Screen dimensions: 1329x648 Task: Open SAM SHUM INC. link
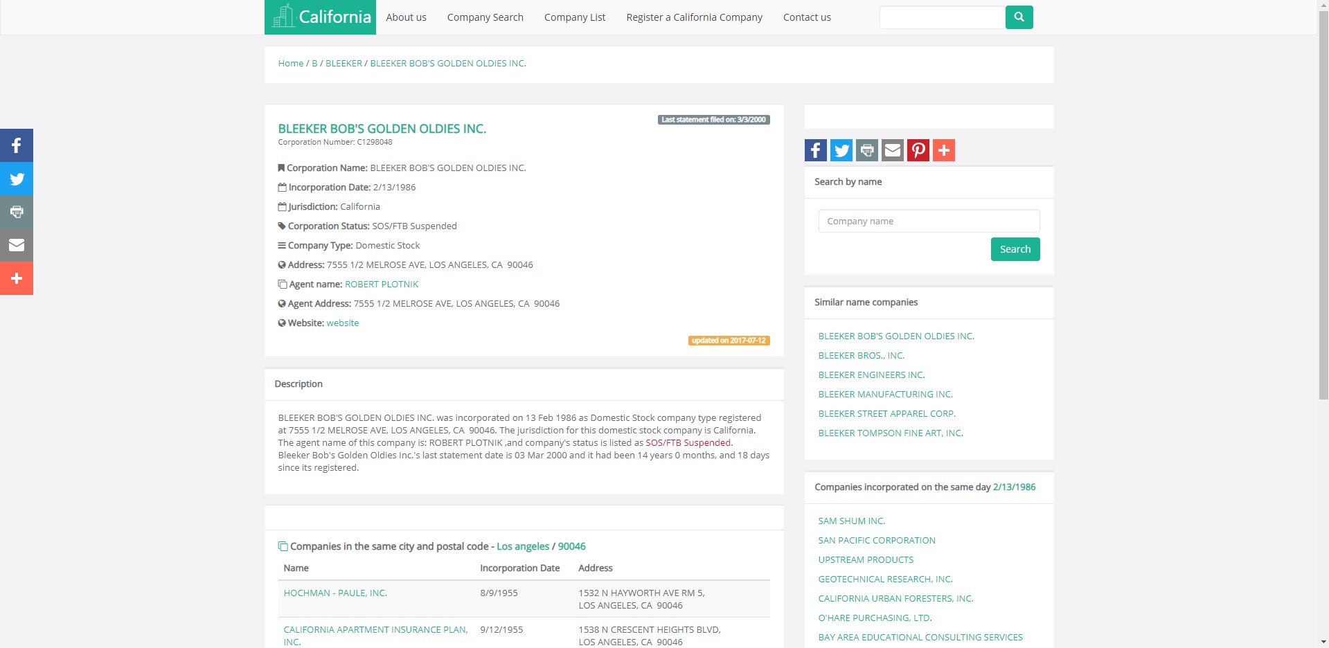(852, 521)
